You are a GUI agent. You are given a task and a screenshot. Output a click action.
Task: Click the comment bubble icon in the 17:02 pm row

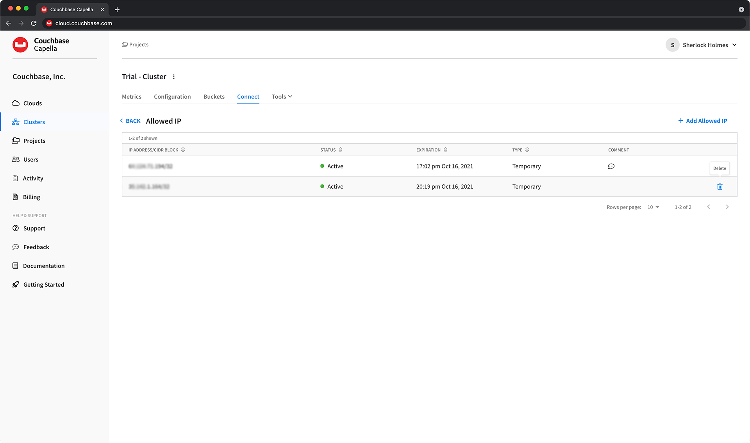611,166
